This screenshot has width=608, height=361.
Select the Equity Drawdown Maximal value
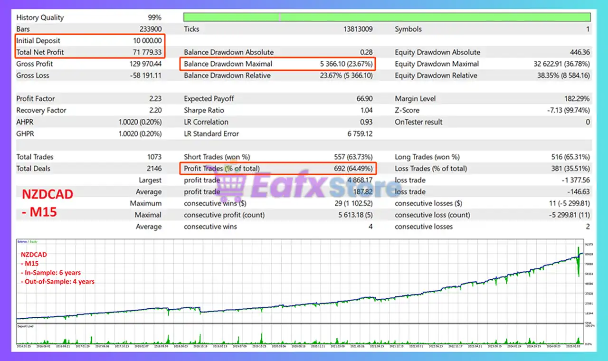click(x=562, y=64)
